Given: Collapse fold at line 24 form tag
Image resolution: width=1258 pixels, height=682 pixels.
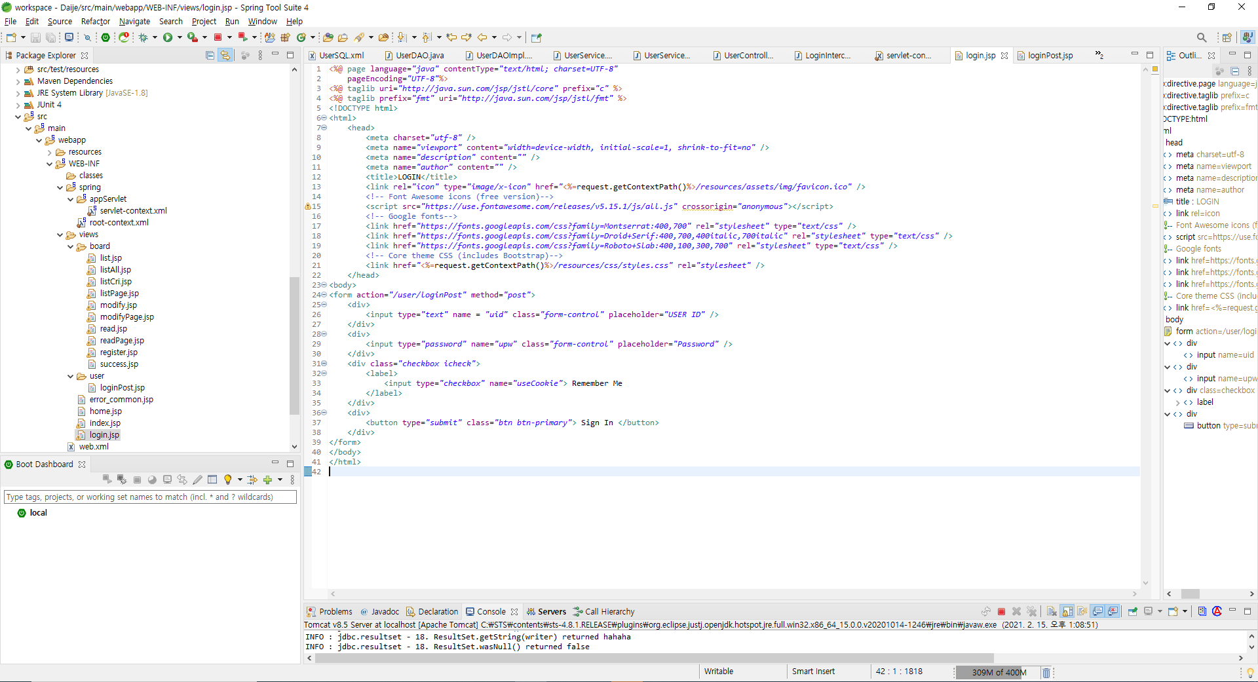Looking at the screenshot, I should 324,295.
